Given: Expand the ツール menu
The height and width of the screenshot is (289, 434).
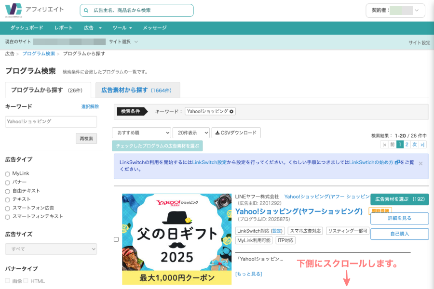Looking at the screenshot, I should click(x=122, y=28).
